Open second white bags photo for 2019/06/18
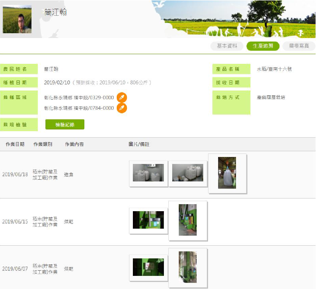 click(x=188, y=173)
